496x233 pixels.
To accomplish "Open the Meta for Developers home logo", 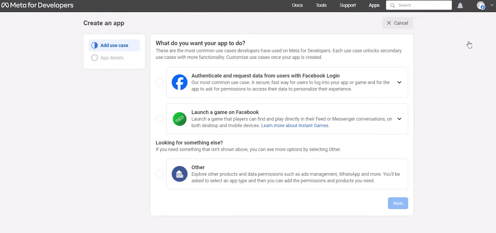I will coord(38,5).
